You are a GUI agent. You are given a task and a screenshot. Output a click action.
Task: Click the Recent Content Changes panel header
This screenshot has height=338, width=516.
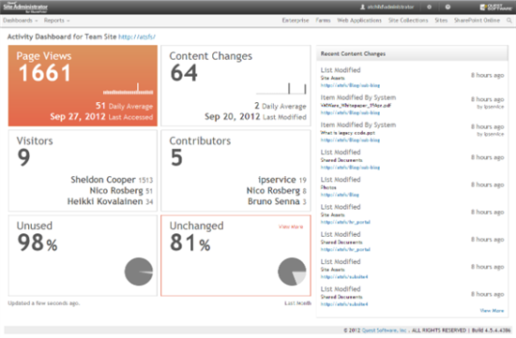point(412,53)
